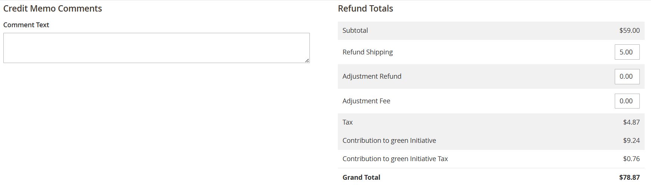Click the Refund Totals heading

(365, 9)
